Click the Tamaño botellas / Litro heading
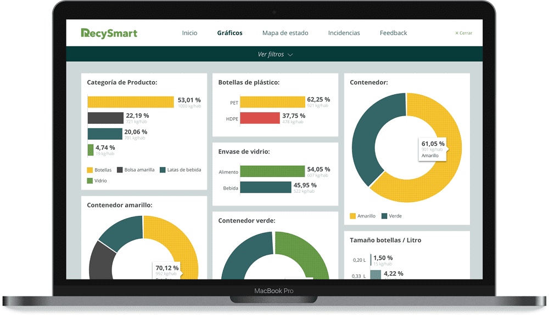This screenshot has width=549, height=315. click(385, 240)
